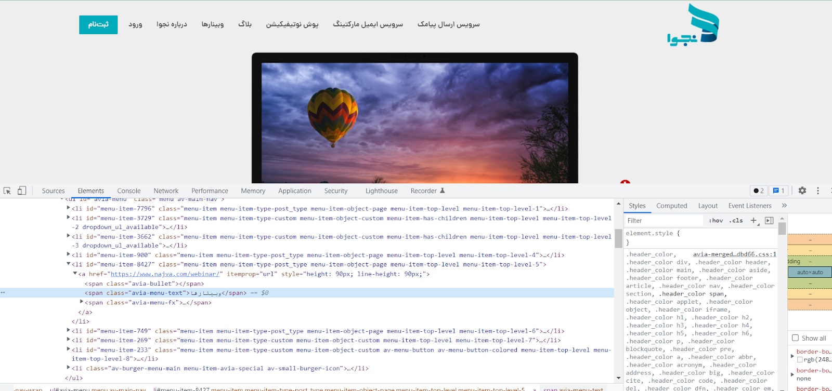Click the errors counter badge showing 2
The height and width of the screenshot is (391, 832).
point(759,191)
